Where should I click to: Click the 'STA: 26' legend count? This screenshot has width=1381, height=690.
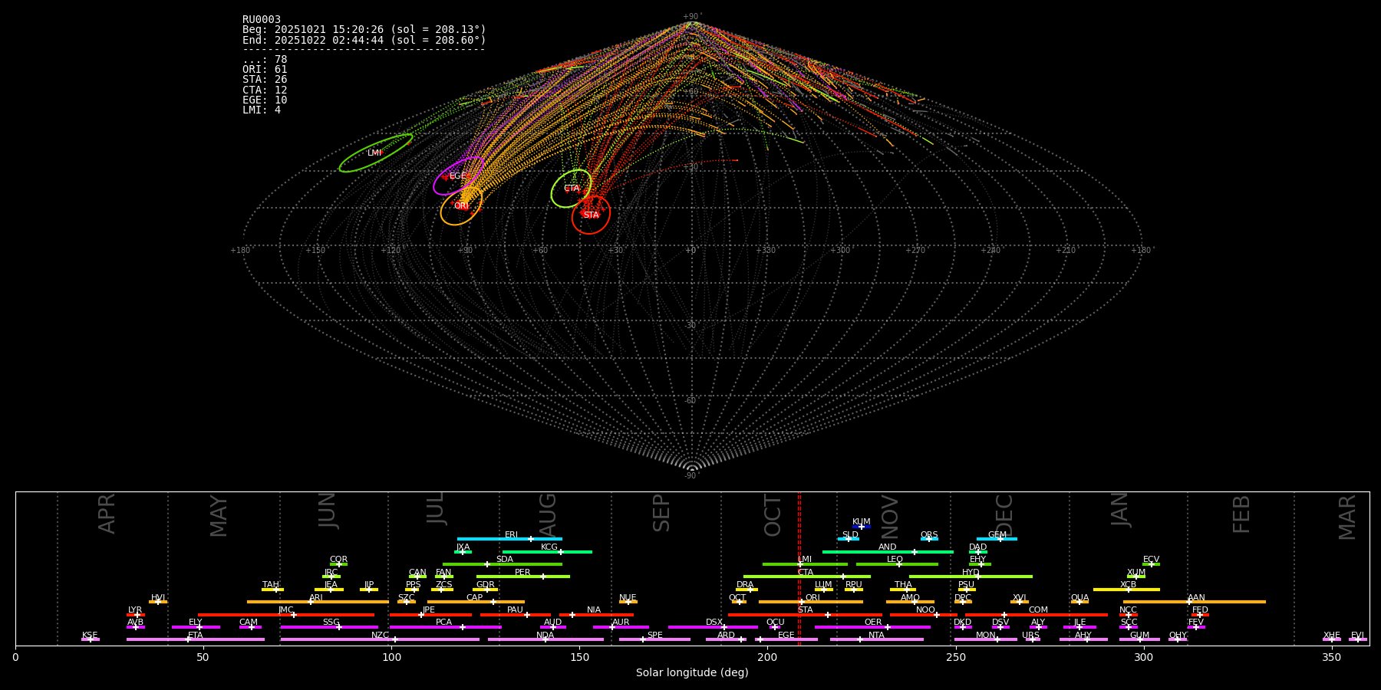(x=265, y=79)
